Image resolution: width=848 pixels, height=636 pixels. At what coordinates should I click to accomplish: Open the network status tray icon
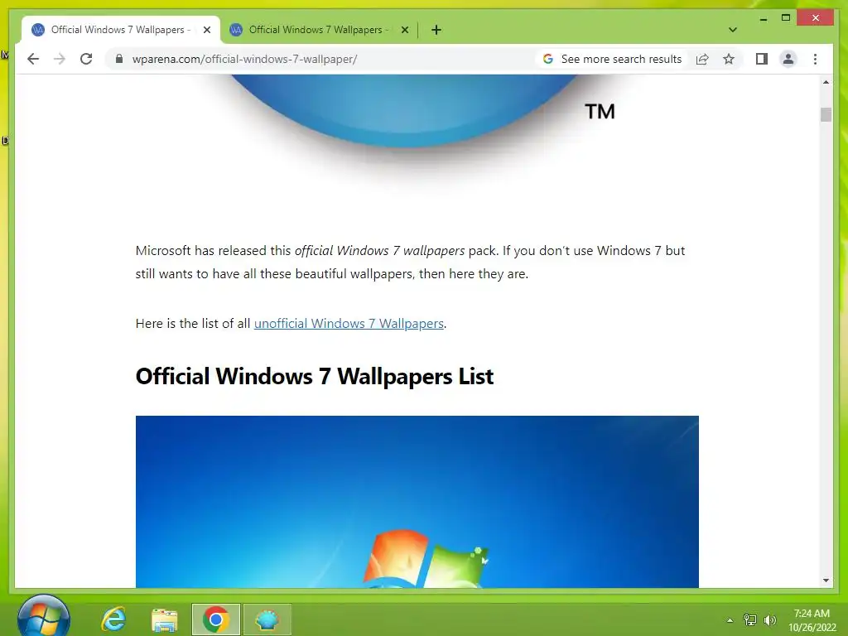tap(750, 619)
